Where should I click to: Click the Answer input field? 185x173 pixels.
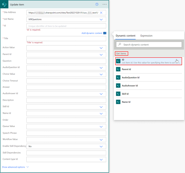pyautogui.click(x=66, y=87)
